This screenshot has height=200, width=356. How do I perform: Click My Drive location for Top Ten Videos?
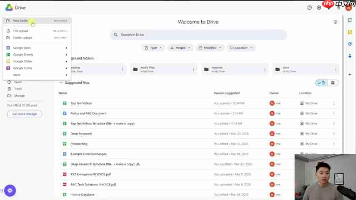(309, 103)
